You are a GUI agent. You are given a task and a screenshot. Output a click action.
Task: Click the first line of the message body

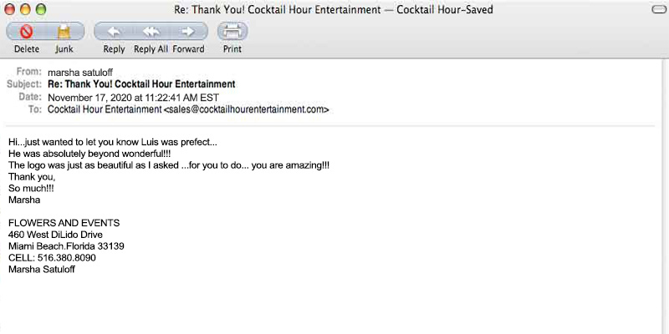pos(112,142)
